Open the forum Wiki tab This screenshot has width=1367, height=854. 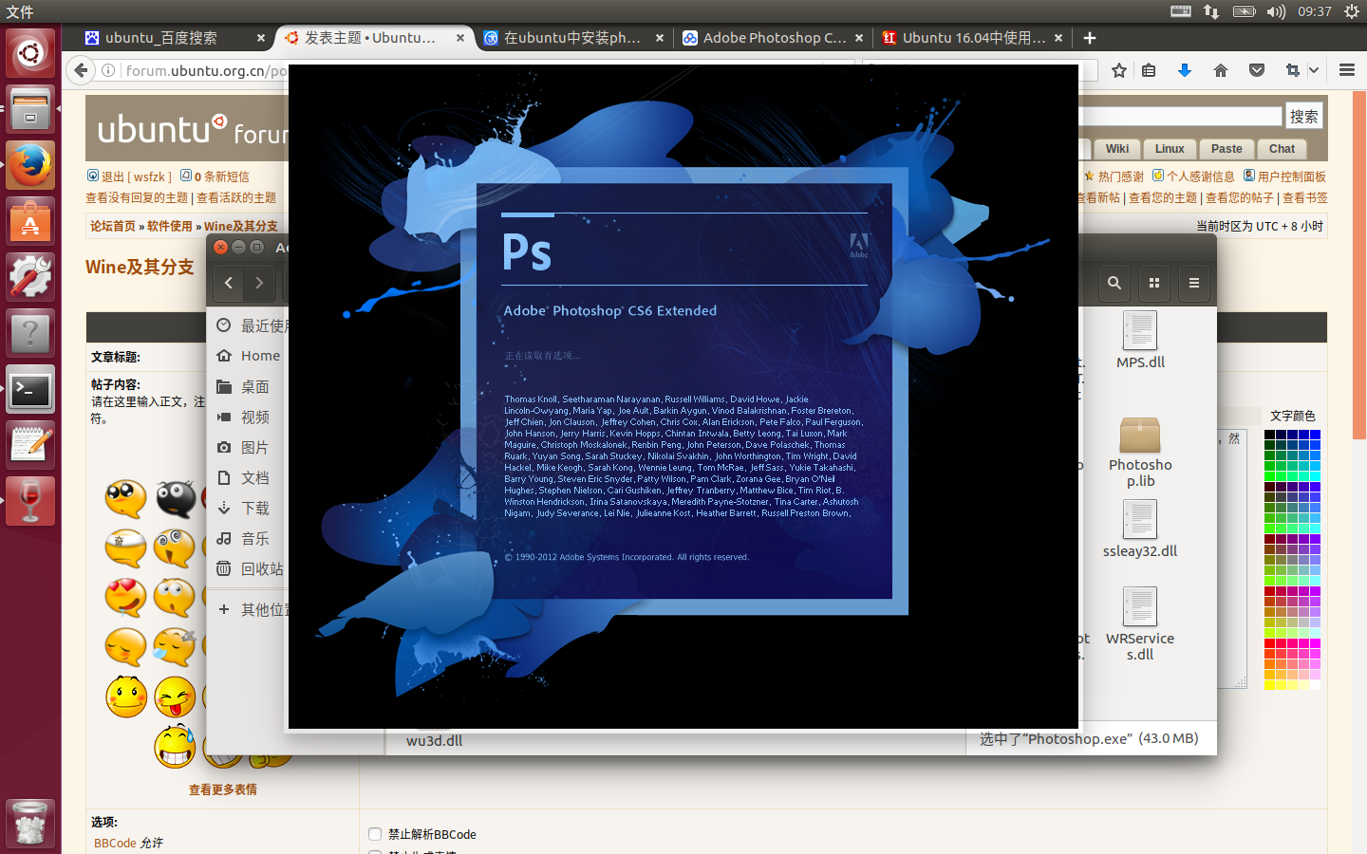tap(1117, 149)
